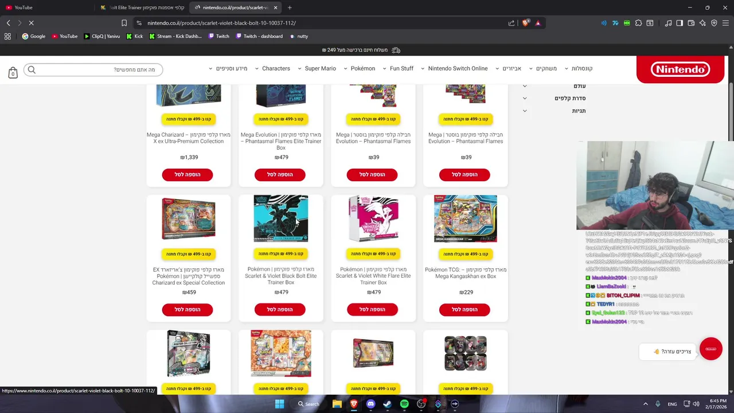
Task: Open the nutty bookmark
Action: tap(299, 36)
